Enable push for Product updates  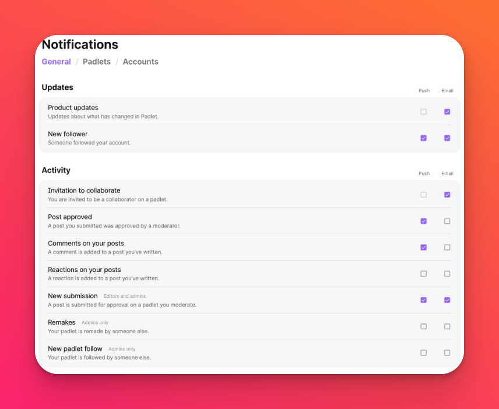click(x=423, y=112)
